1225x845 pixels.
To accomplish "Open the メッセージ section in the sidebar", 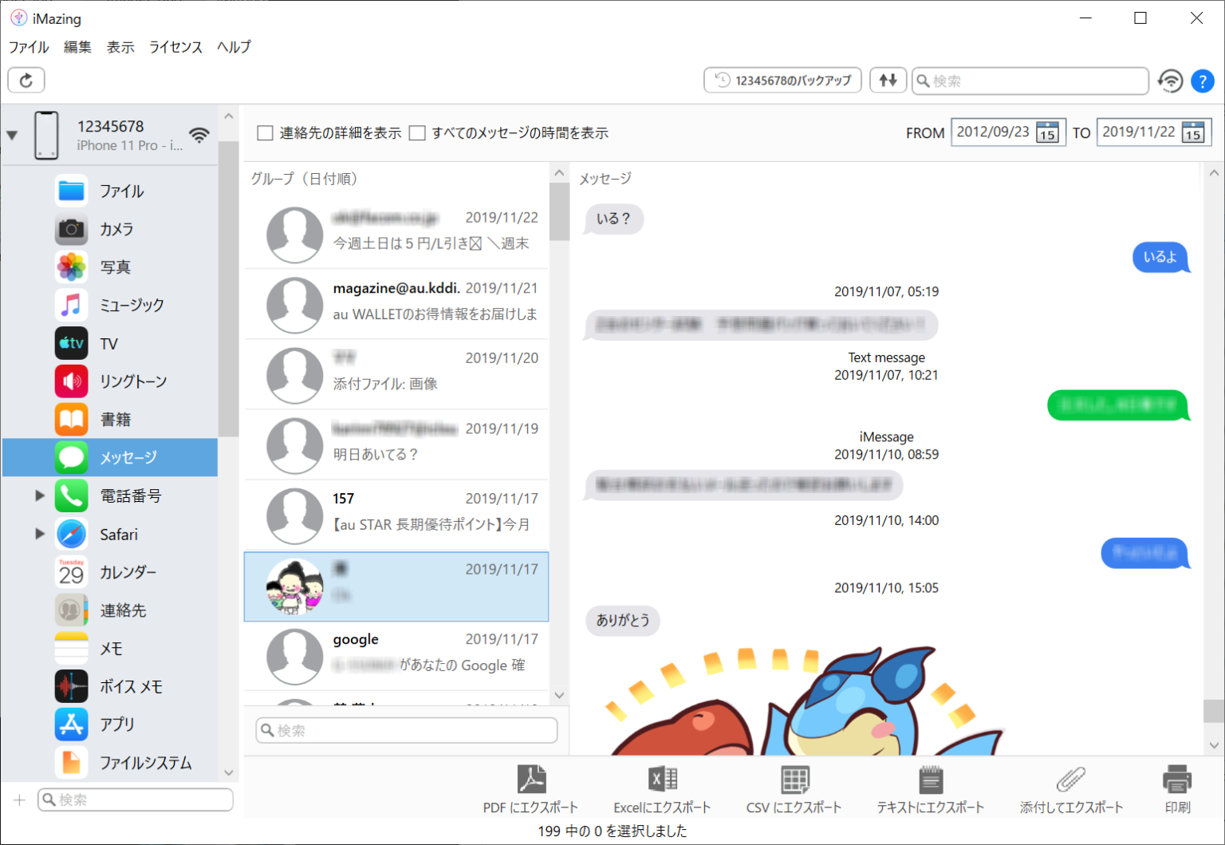I will pyautogui.click(x=112, y=457).
